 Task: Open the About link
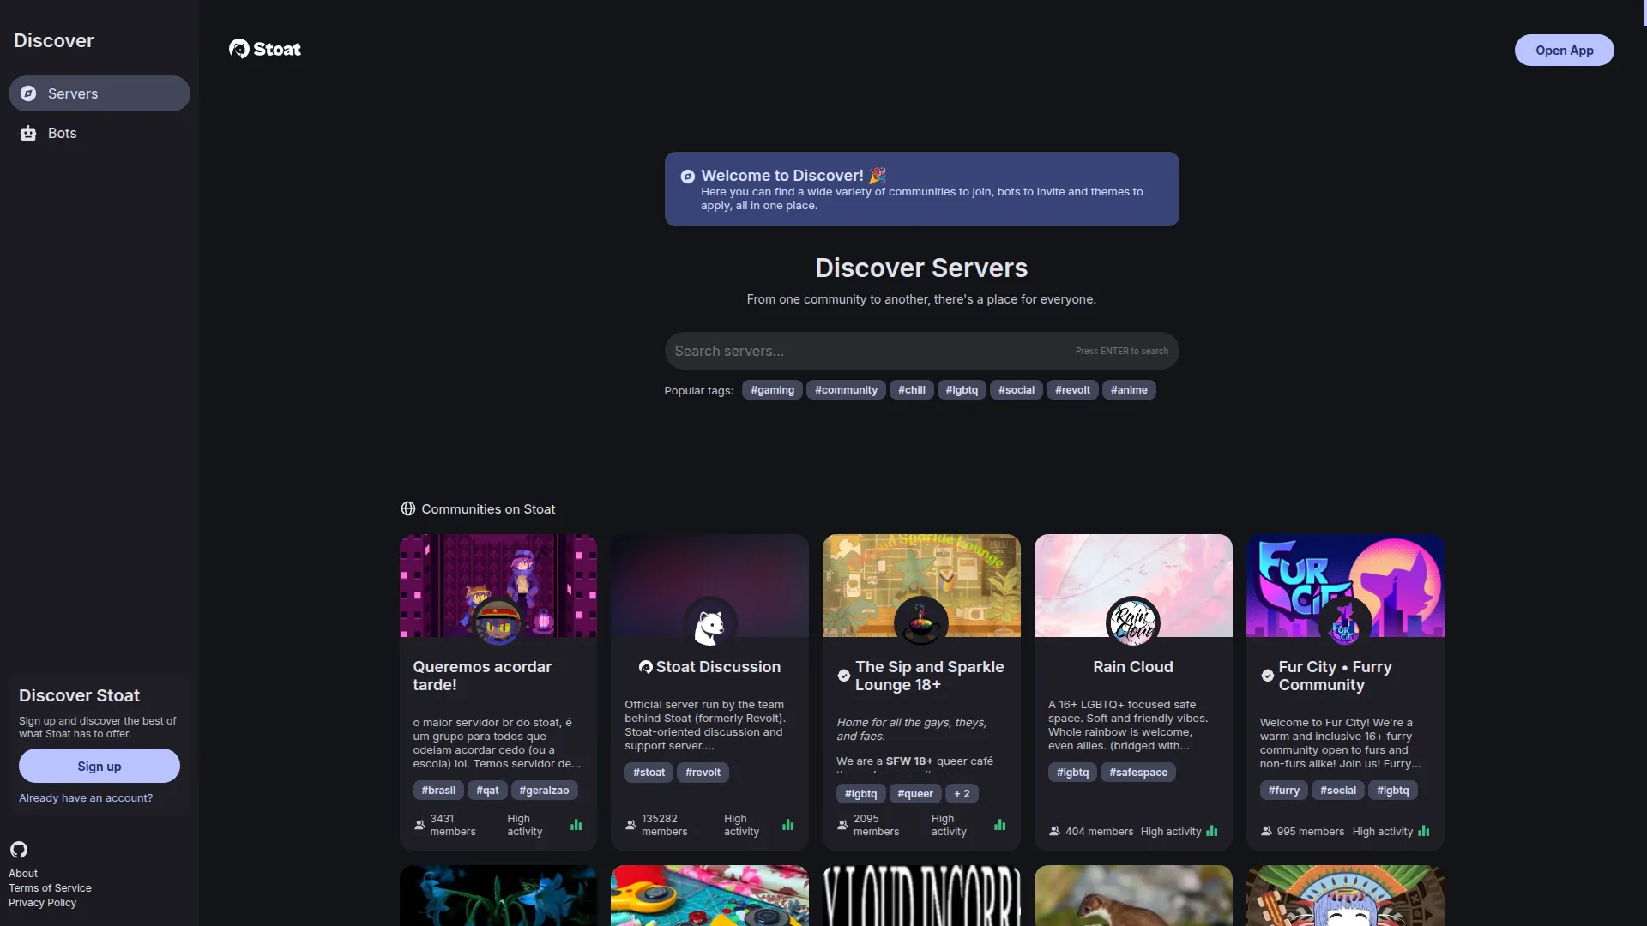tap(23, 874)
